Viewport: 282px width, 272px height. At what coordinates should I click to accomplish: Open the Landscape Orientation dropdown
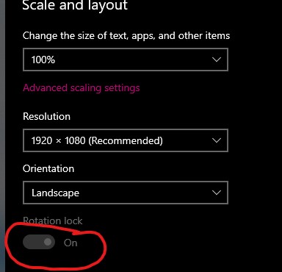tap(126, 193)
